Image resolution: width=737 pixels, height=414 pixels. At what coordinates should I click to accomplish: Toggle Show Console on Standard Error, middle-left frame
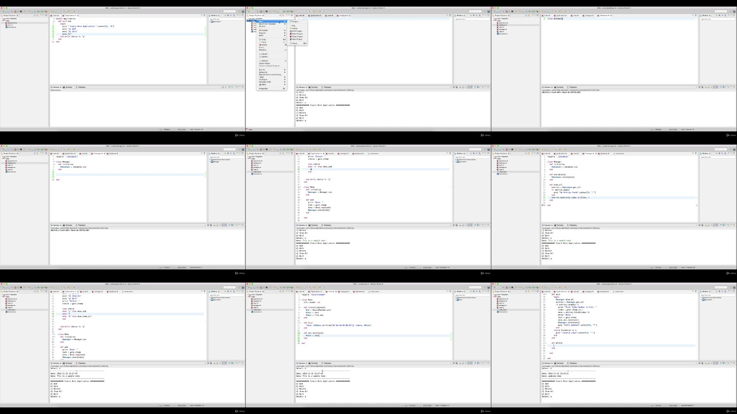[x=226, y=225]
